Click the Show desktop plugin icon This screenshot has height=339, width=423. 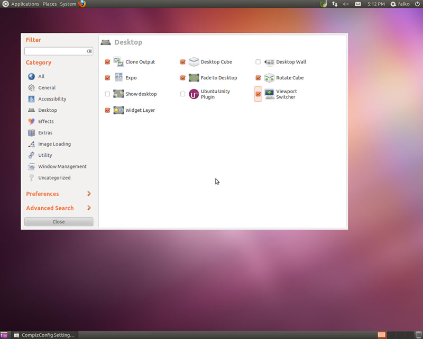[118, 94]
